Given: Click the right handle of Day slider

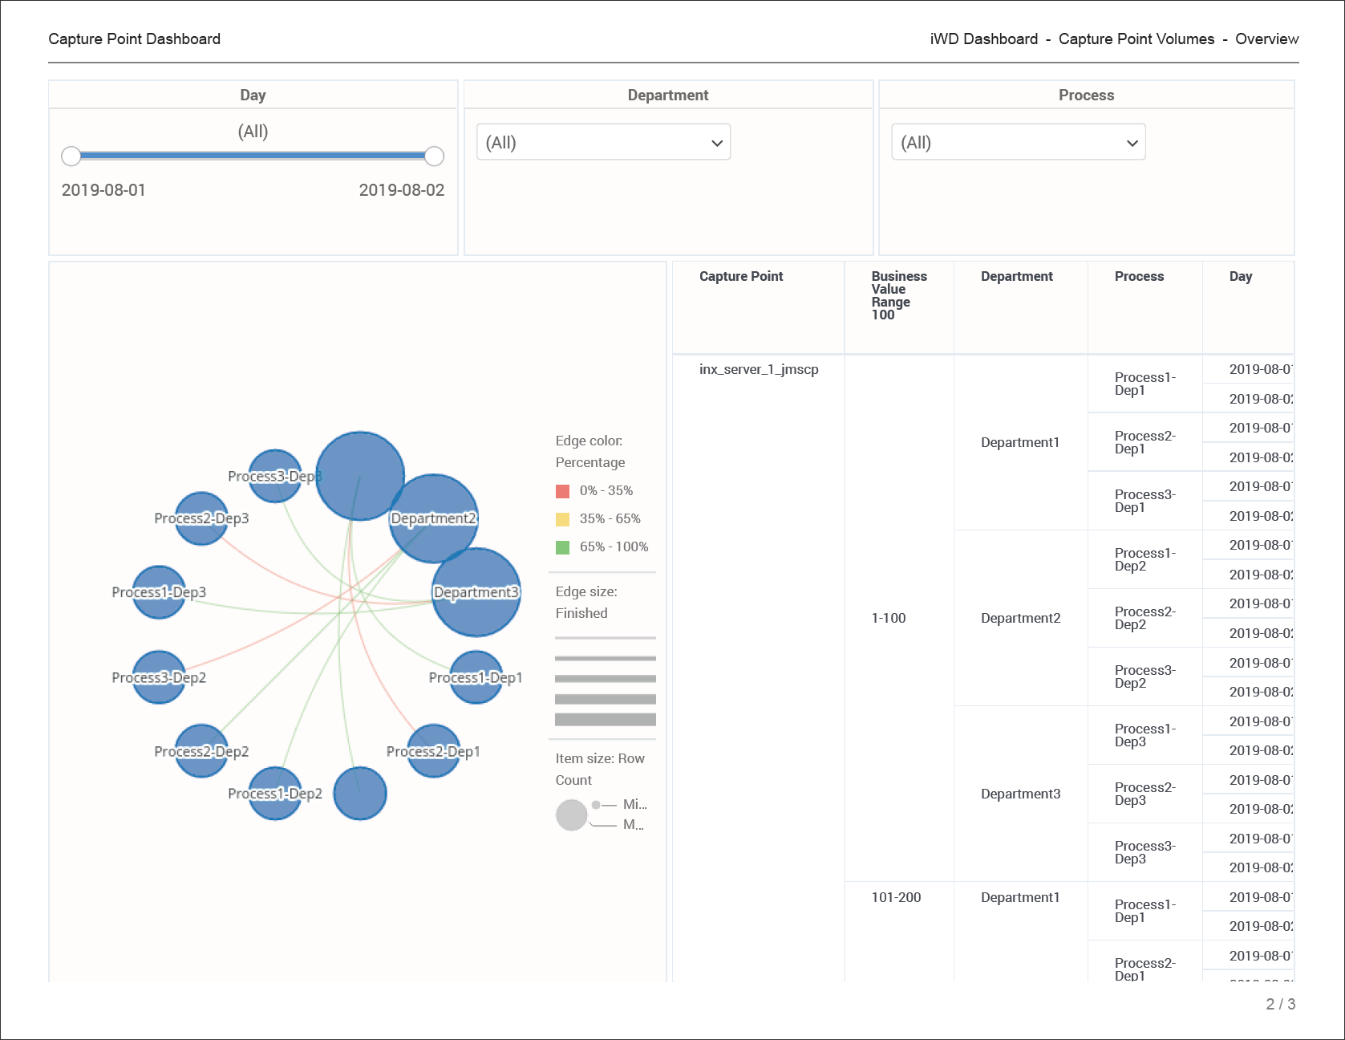Looking at the screenshot, I should (x=434, y=156).
